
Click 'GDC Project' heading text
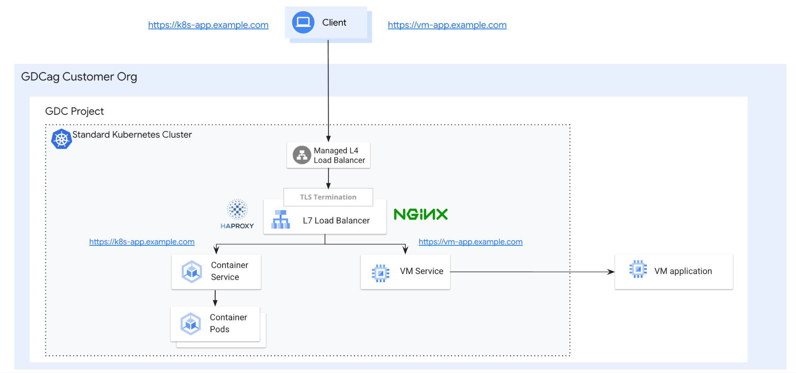[75, 111]
